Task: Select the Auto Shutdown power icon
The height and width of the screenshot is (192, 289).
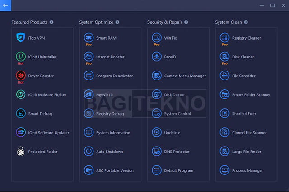Action: tap(89, 152)
